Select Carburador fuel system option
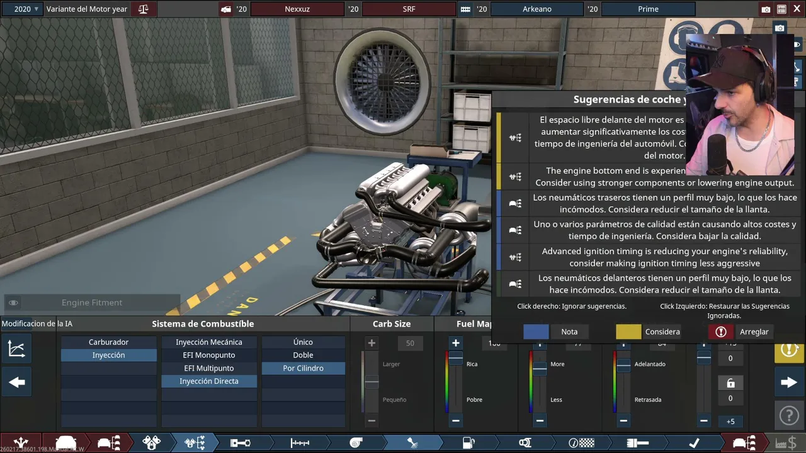806x453 pixels. (x=108, y=342)
